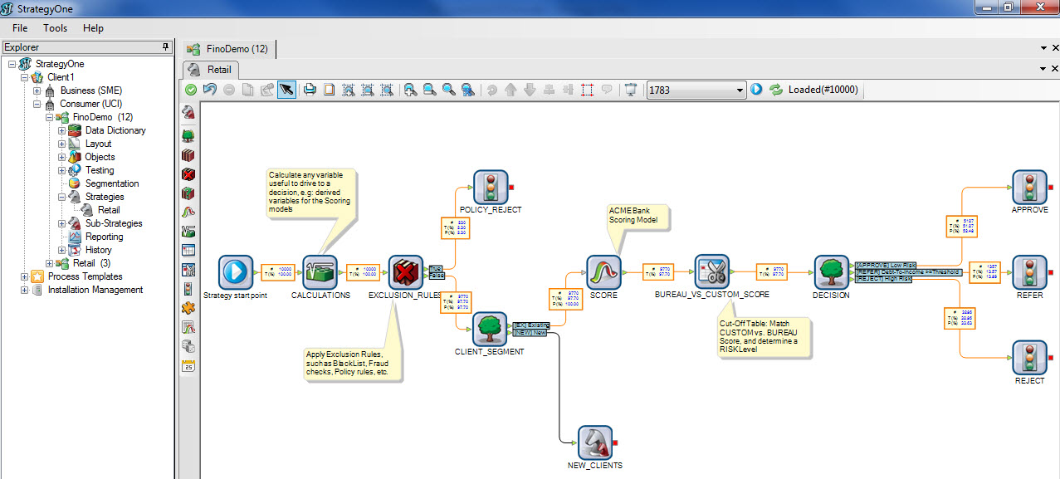Select the CLIENT_SEGMENT tree node

[x=490, y=329]
